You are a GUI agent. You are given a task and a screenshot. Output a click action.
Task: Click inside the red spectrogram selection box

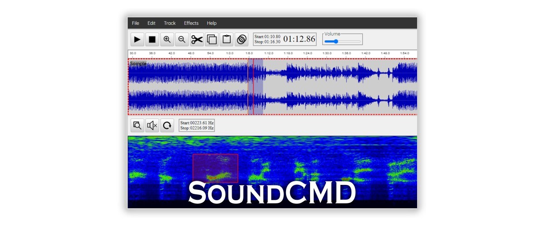(x=215, y=168)
